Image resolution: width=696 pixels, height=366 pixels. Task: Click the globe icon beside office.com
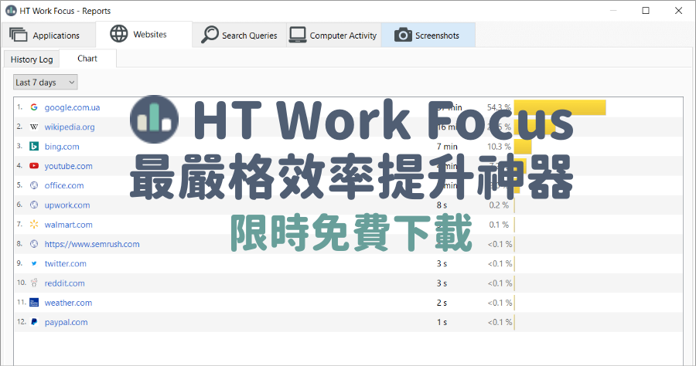[x=34, y=185]
